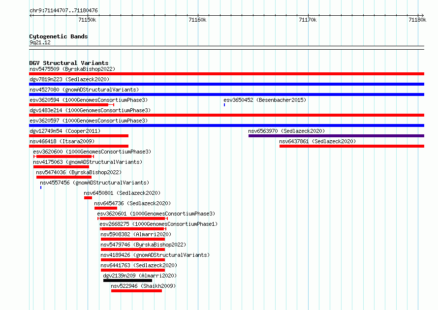Click the Cytogenetic Bands track title
This screenshot has width=438, height=310.
click(x=59, y=36)
